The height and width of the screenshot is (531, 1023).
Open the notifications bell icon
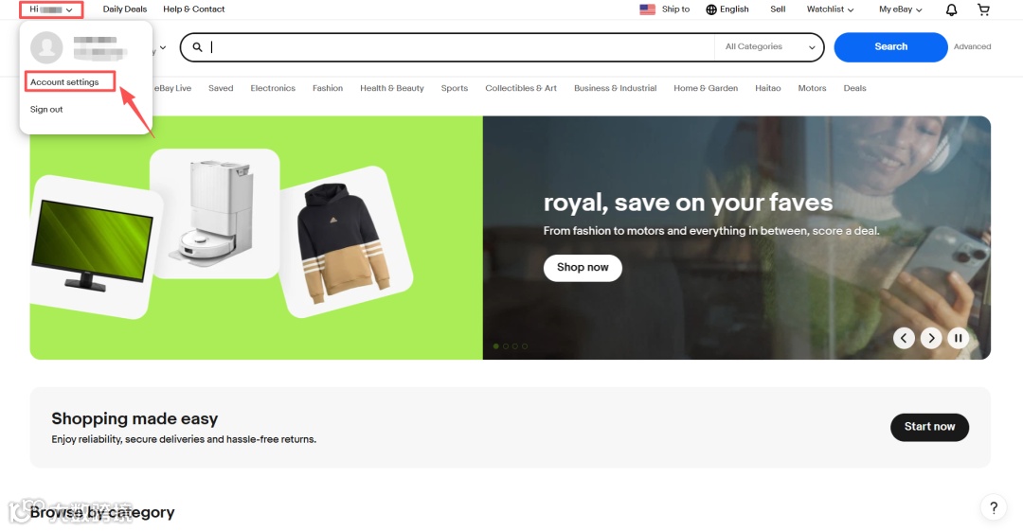951,9
